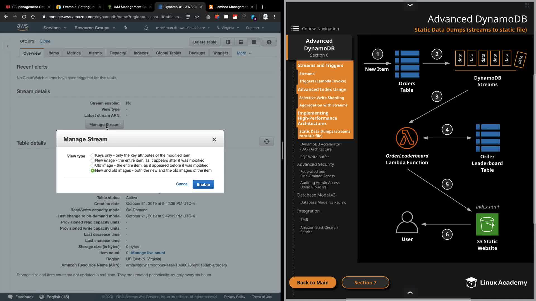Select the split side panel layout icon
The width and height of the screenshot is (536, 301).
pyautogui.click(x=228, y=42)
